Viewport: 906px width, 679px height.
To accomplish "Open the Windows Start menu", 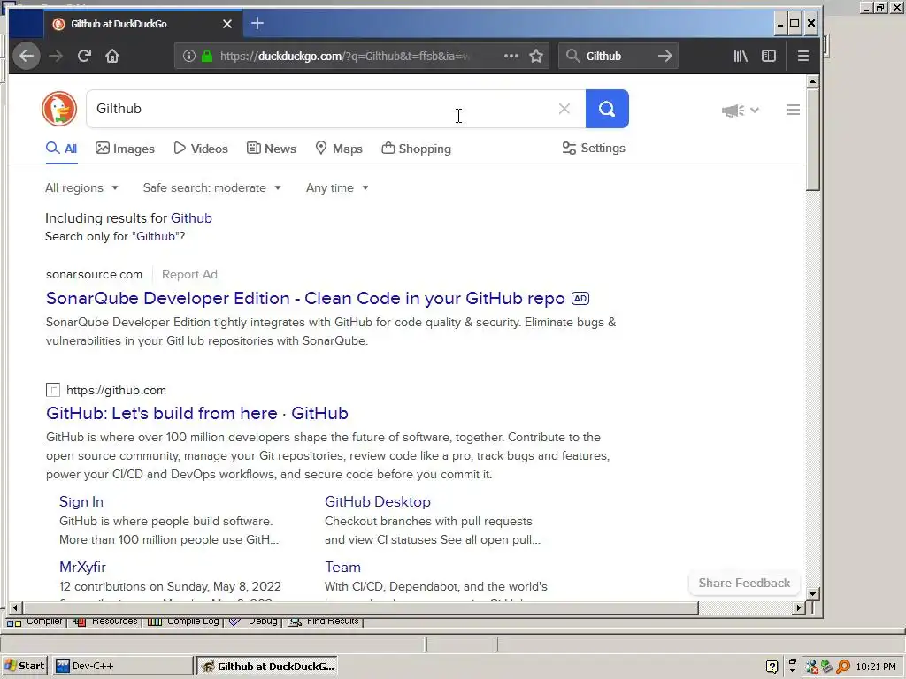I will pos(24,667).
